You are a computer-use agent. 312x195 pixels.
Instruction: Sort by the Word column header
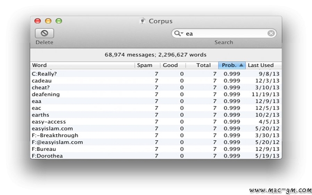pyautogui.click(x=82, y=65)
